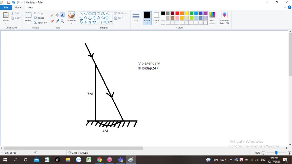
Task: Click the Copy button
Action: (x=16, y=18)
